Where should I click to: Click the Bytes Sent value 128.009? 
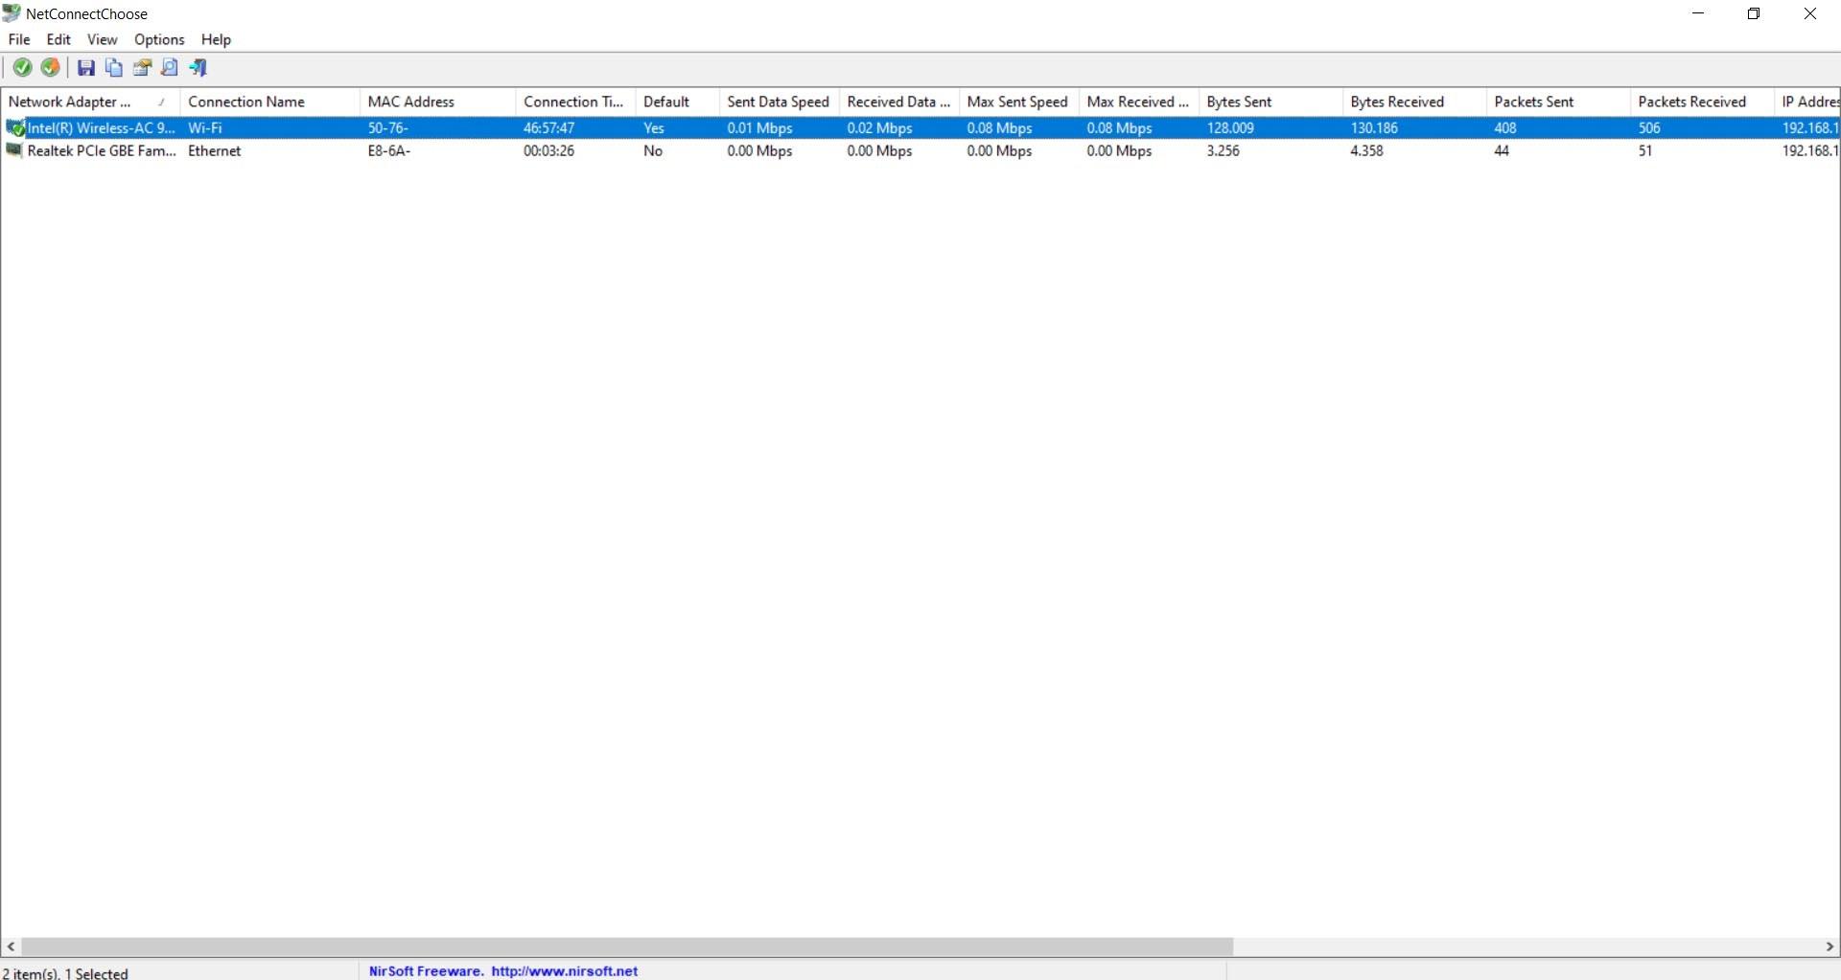coord(1230,127)
